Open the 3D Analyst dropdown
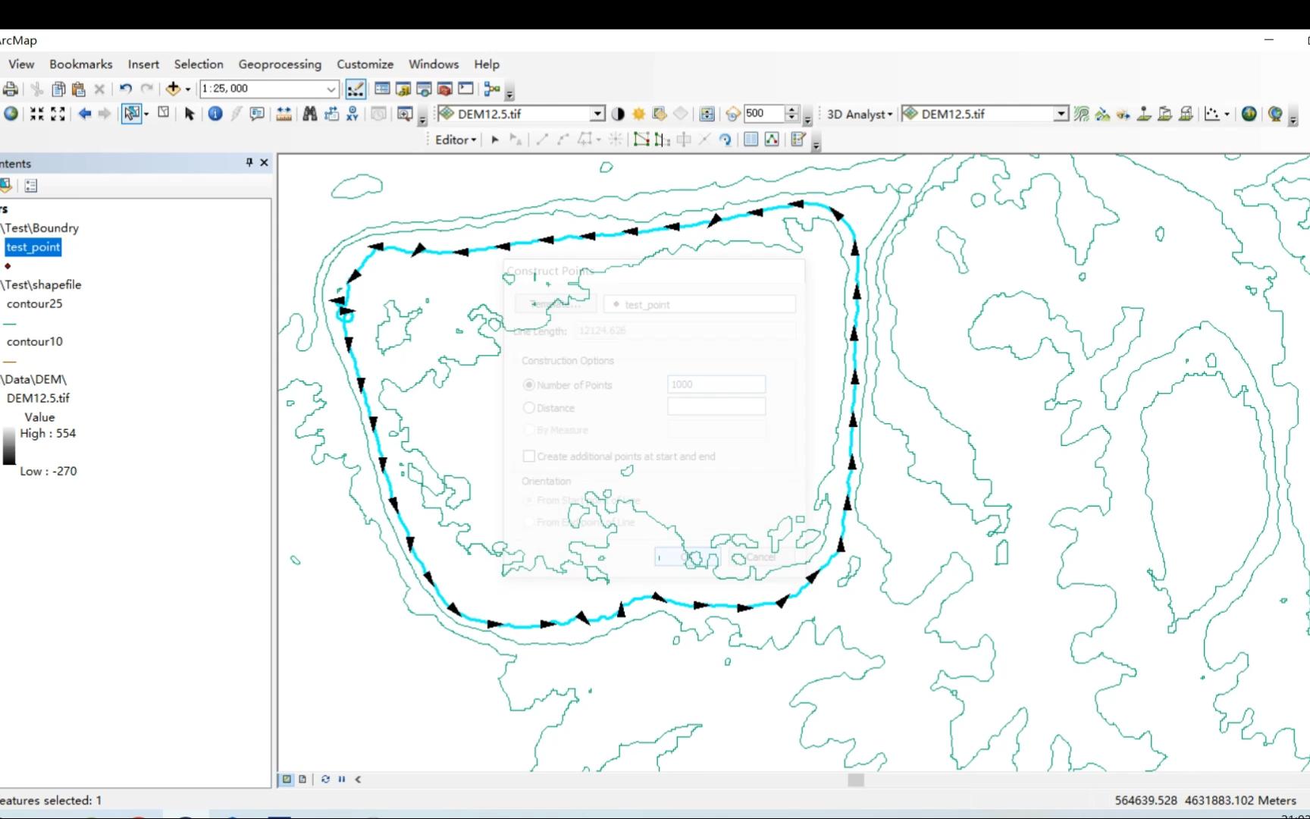The image size is (1310, 819). tap(859, 114)
